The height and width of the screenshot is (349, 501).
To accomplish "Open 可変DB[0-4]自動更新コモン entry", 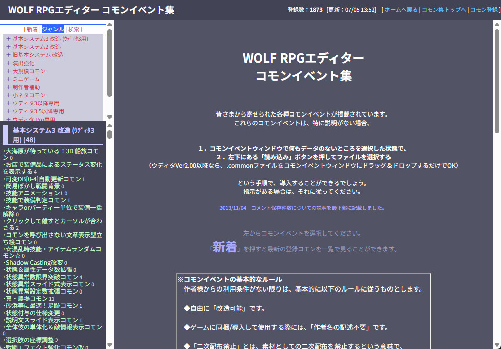I will (x=43, y=179).
